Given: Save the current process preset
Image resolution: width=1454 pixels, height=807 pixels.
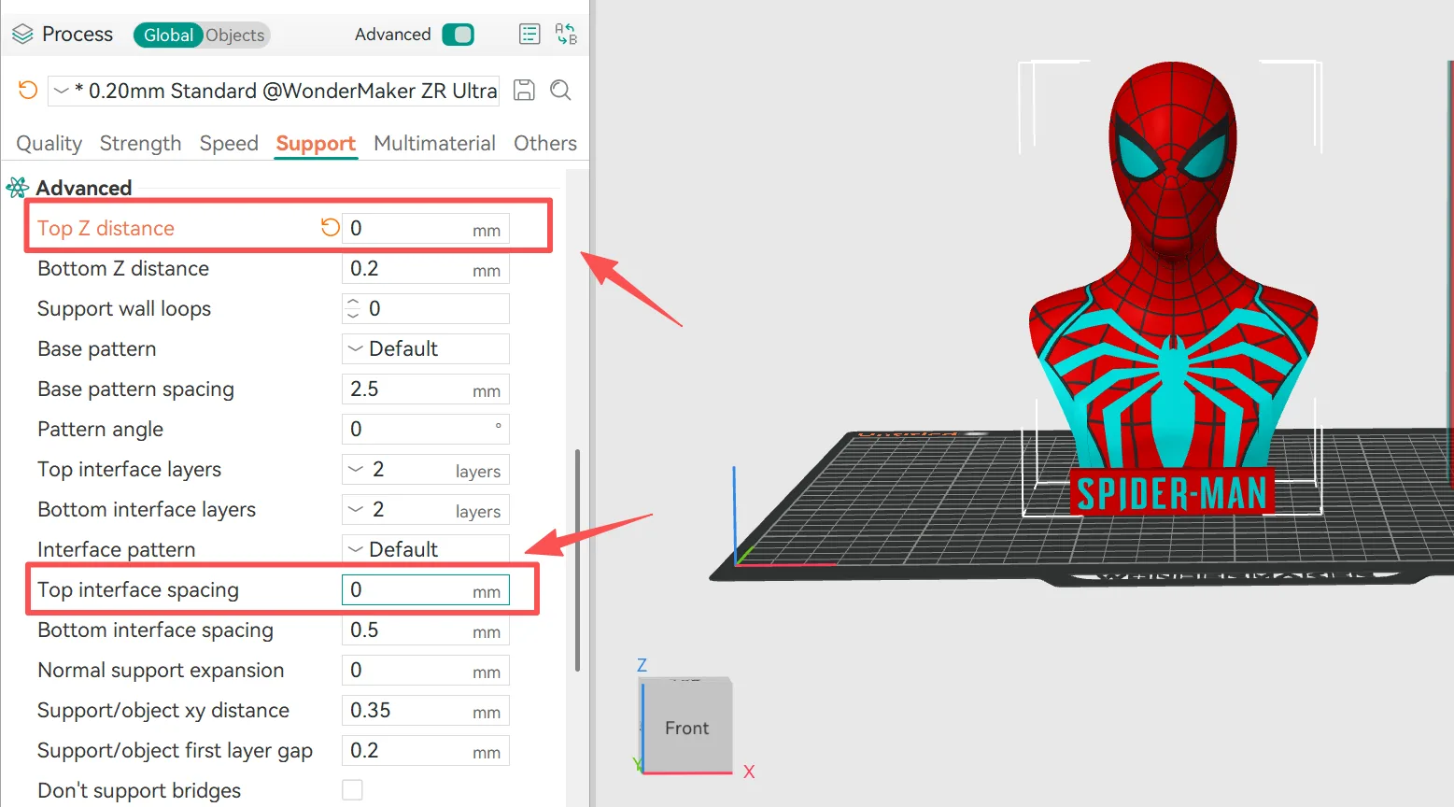Looking at the screenshot, I should pos(525,91).
